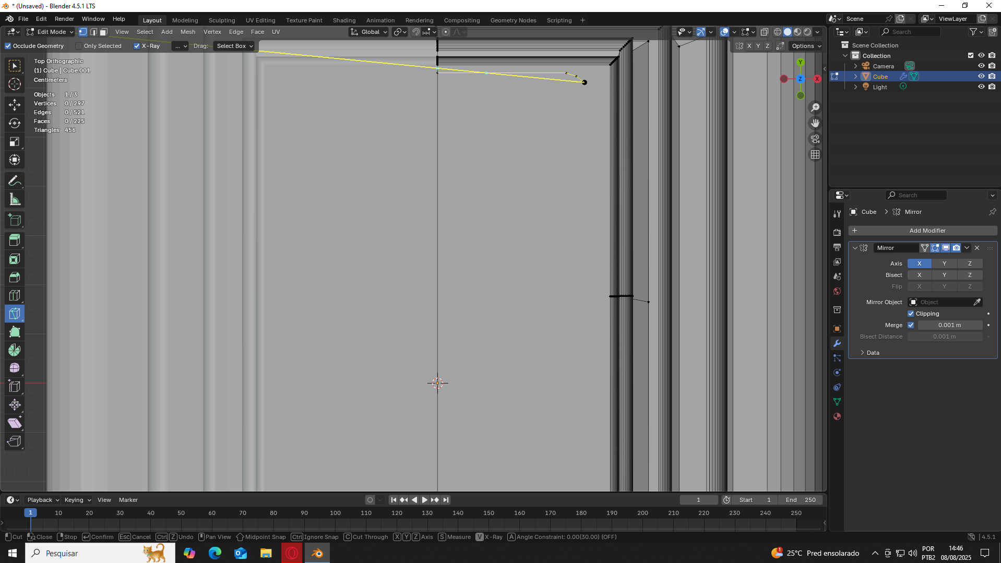This screenshot has width=1001, height=563.
Task: Open the Global transform orientation dropdown
Action: point(368,32)
